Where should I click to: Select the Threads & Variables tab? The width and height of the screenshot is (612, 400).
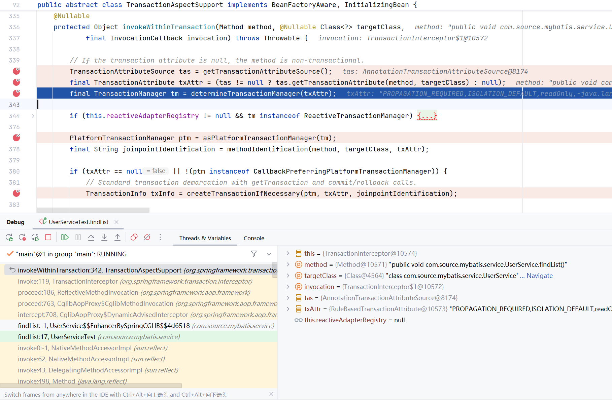point(205,238)
